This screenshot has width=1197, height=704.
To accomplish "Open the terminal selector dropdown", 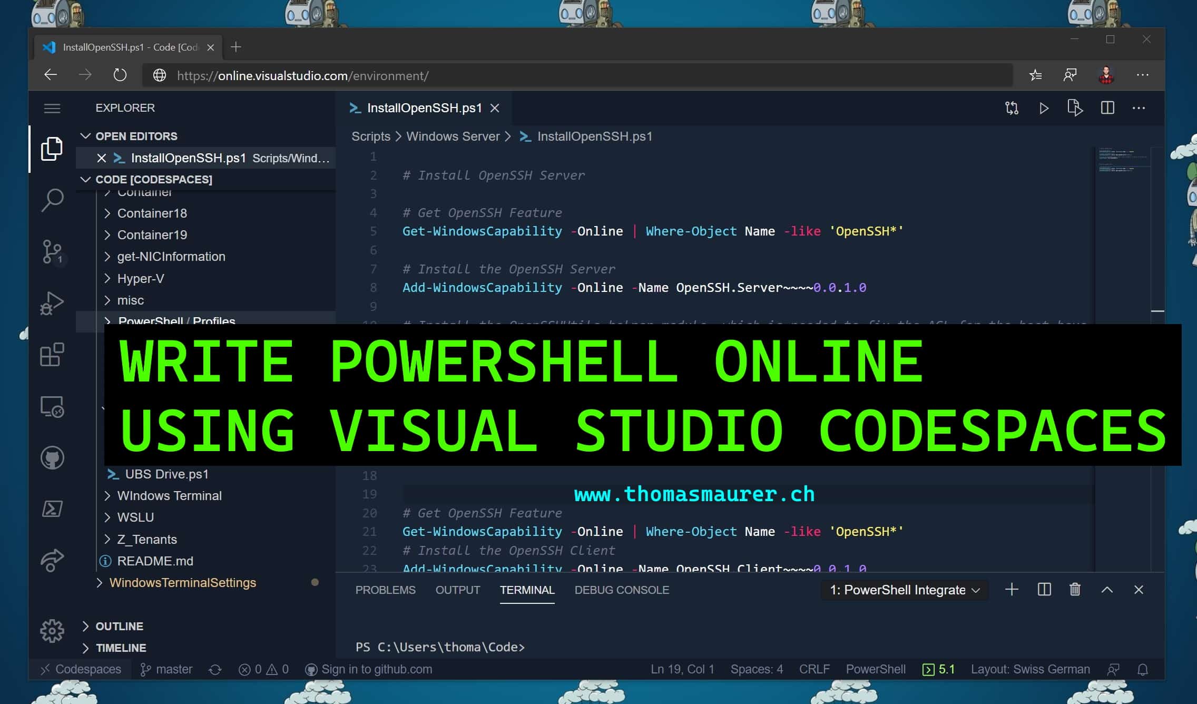I will [x=905, y=590].
